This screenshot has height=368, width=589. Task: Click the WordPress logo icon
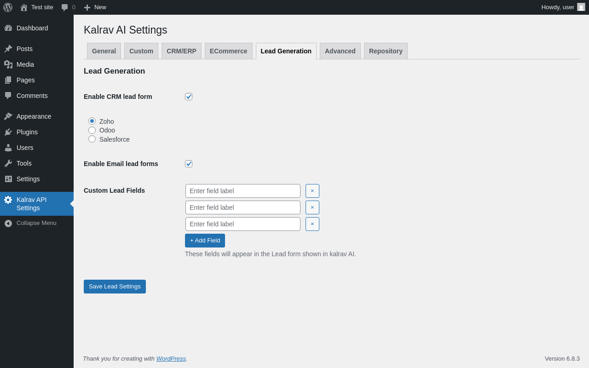click(x=8, y=7)
